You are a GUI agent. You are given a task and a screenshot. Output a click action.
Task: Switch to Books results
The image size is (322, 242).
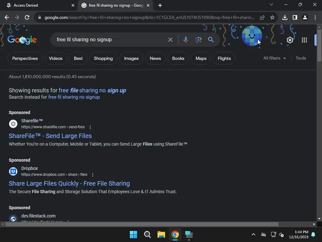[178, 58]
